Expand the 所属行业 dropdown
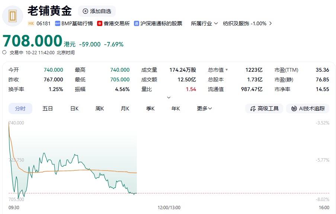 point(205,23)
